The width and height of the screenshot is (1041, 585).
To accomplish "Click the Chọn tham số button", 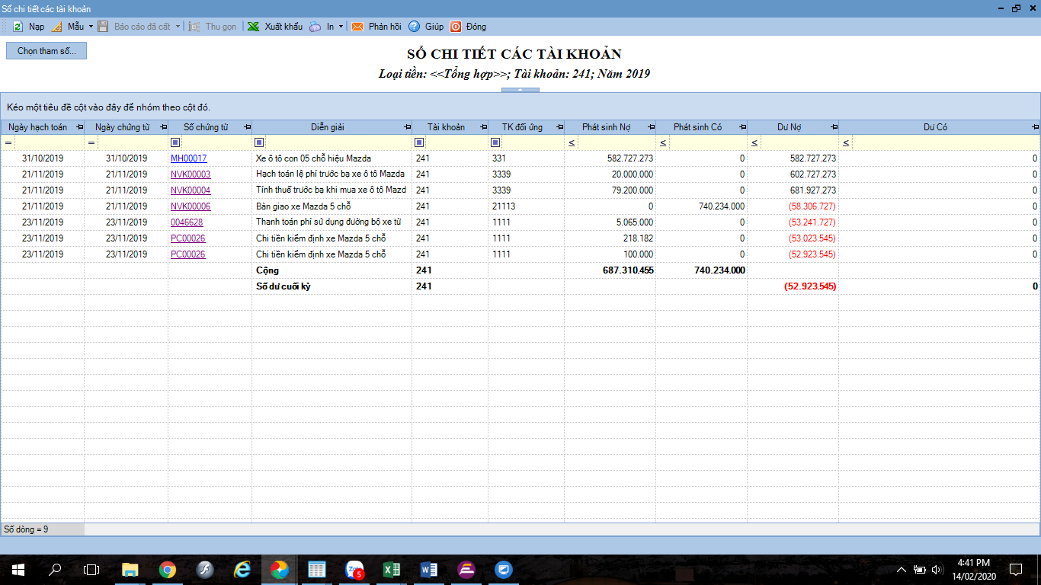I will point(46,51).
